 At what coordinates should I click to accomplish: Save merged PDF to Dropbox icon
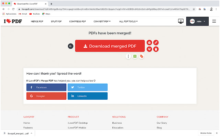(149, 49)
